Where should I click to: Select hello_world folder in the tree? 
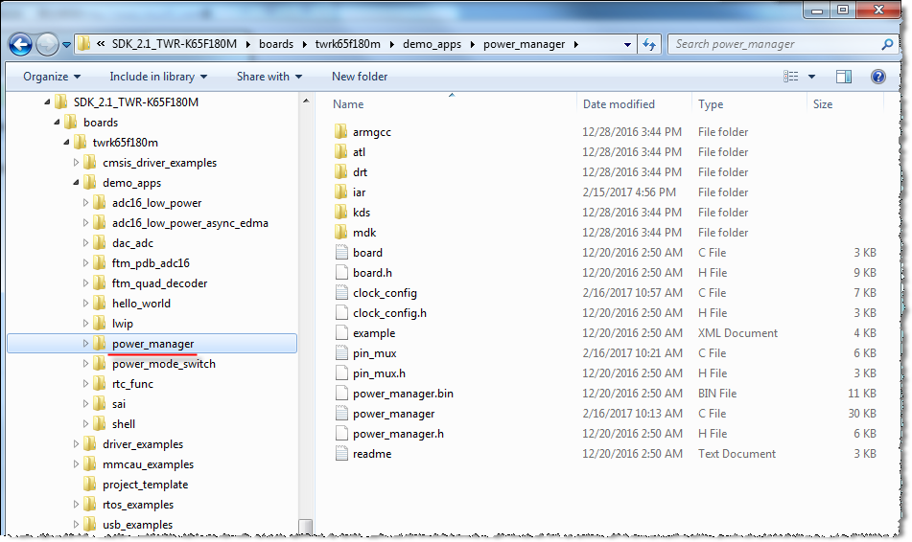141,304
